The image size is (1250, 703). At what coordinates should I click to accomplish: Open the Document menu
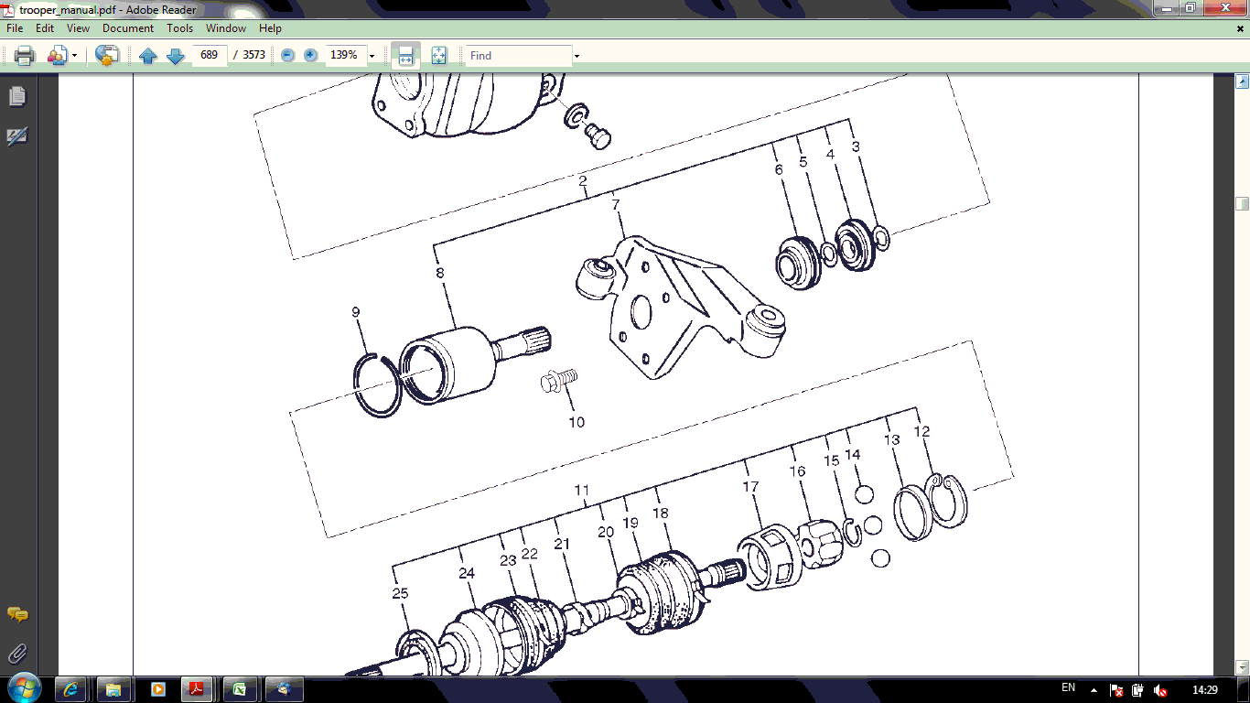127,28
